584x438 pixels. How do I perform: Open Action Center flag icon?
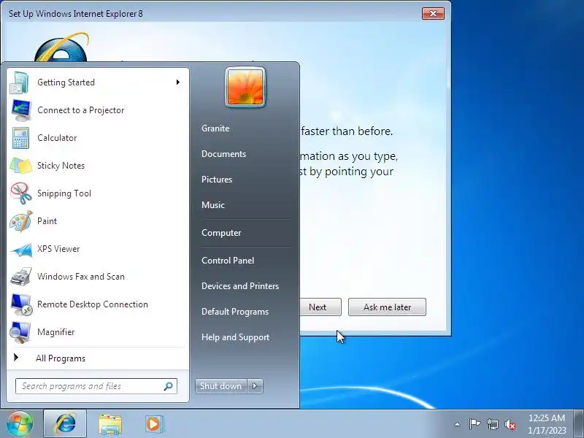pos(474,424)
